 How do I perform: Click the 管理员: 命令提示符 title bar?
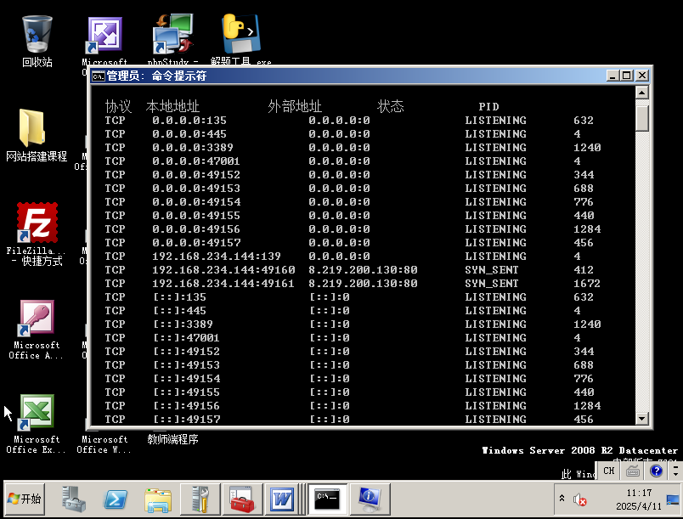point(348,76)
